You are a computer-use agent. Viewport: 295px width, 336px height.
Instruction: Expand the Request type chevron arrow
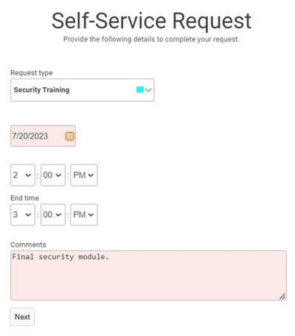(x=148, y=90)
